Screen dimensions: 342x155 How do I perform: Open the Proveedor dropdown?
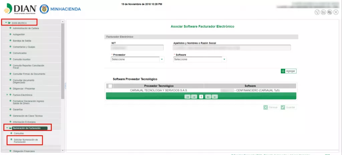162,59
